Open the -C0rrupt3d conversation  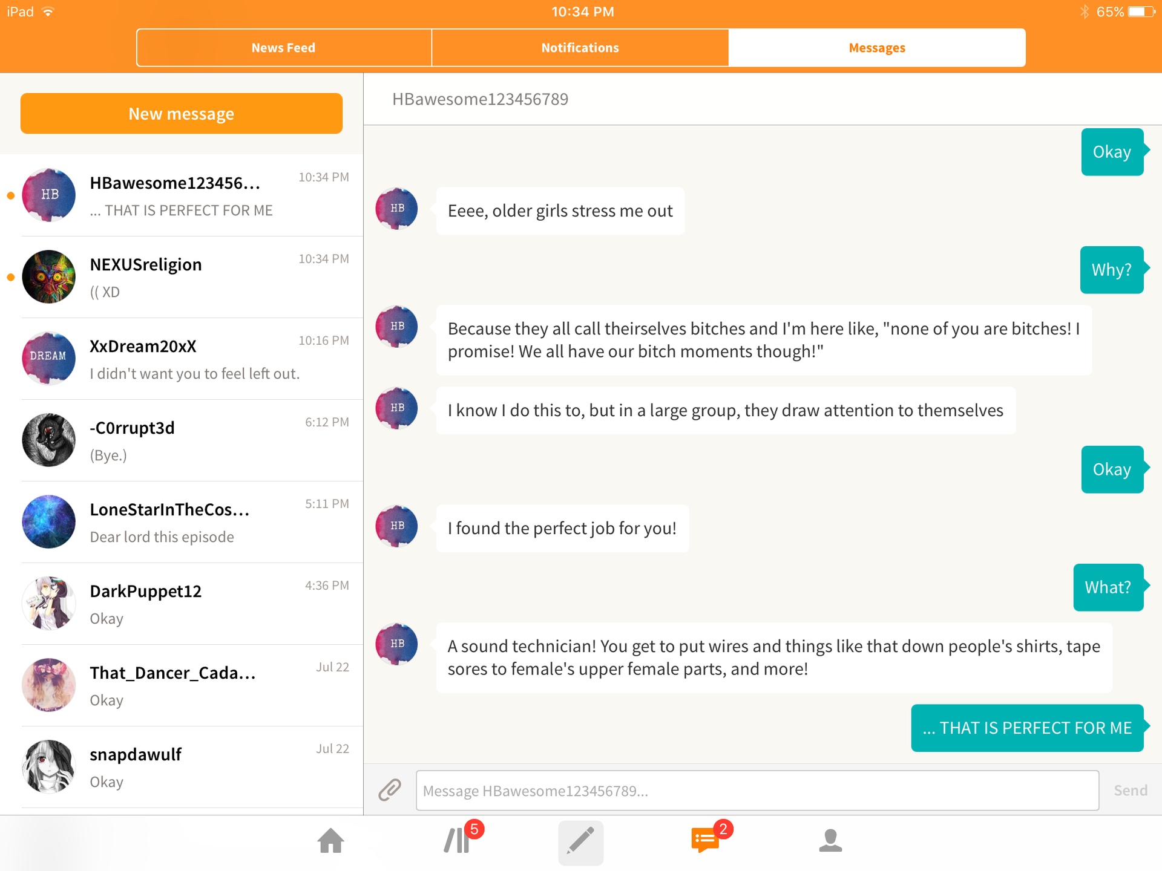click(182, 440)
